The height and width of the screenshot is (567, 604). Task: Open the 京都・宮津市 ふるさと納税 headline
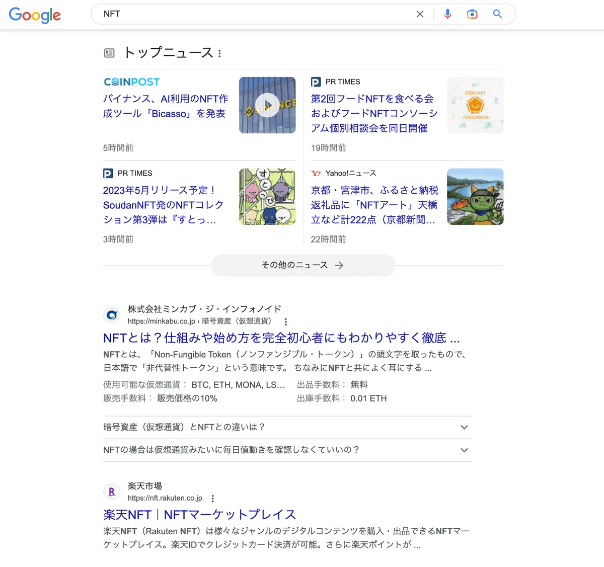374,205
